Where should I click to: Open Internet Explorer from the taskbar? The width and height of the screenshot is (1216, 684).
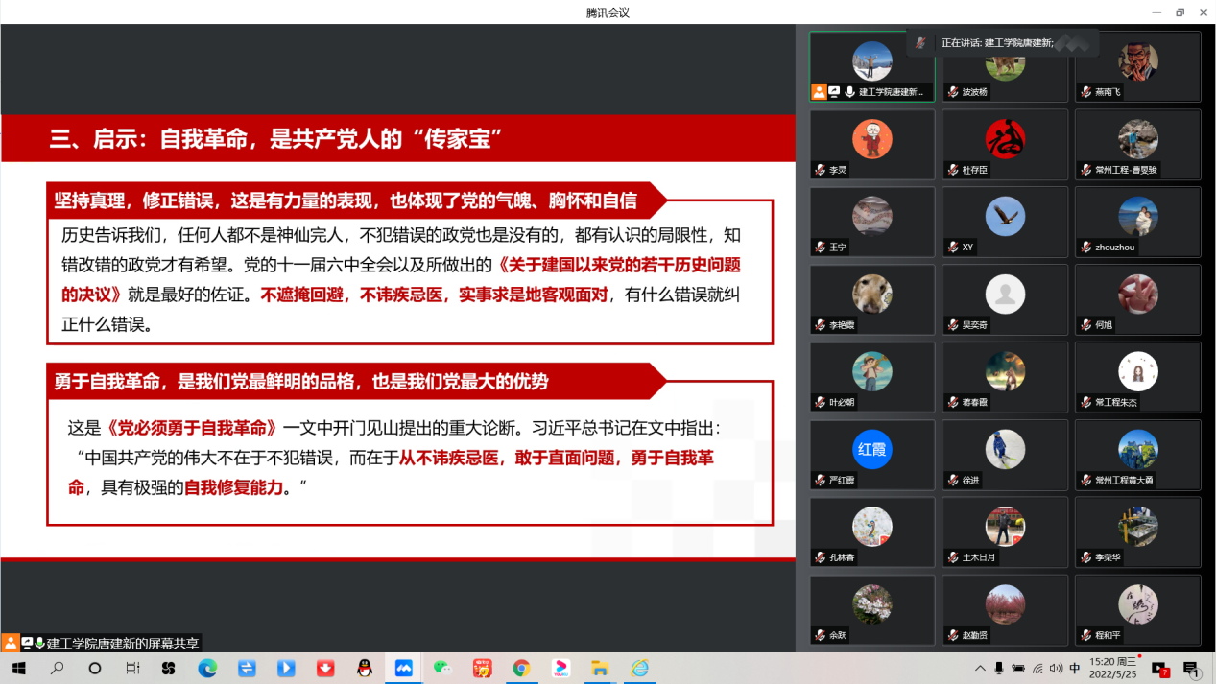click(639, 668)
